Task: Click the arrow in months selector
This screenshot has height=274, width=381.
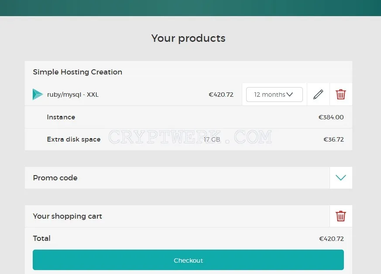Action: coord(290,95)
